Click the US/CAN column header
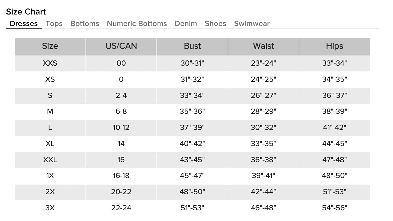 pos(121,46)
